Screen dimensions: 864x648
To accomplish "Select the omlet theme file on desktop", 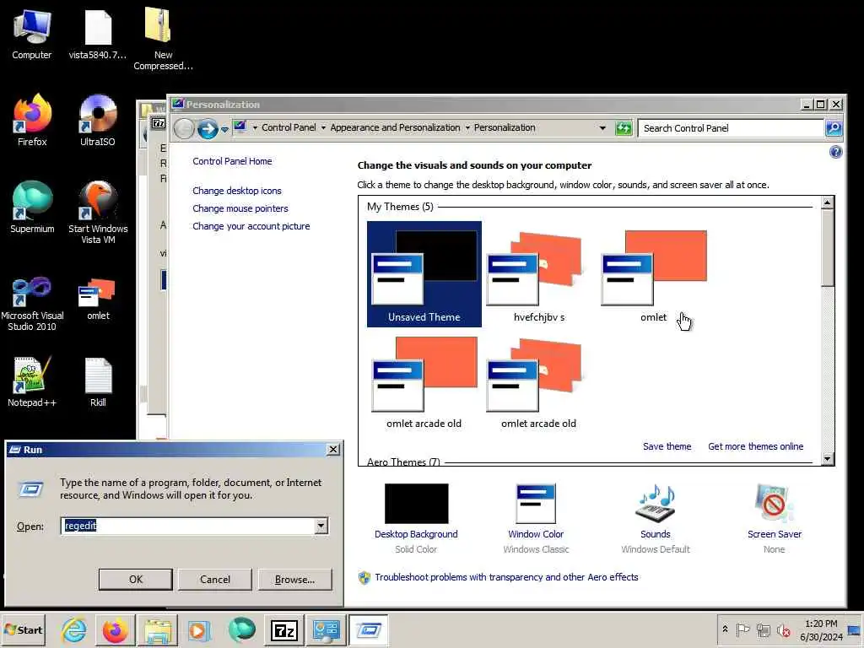I will pos(98,299).
